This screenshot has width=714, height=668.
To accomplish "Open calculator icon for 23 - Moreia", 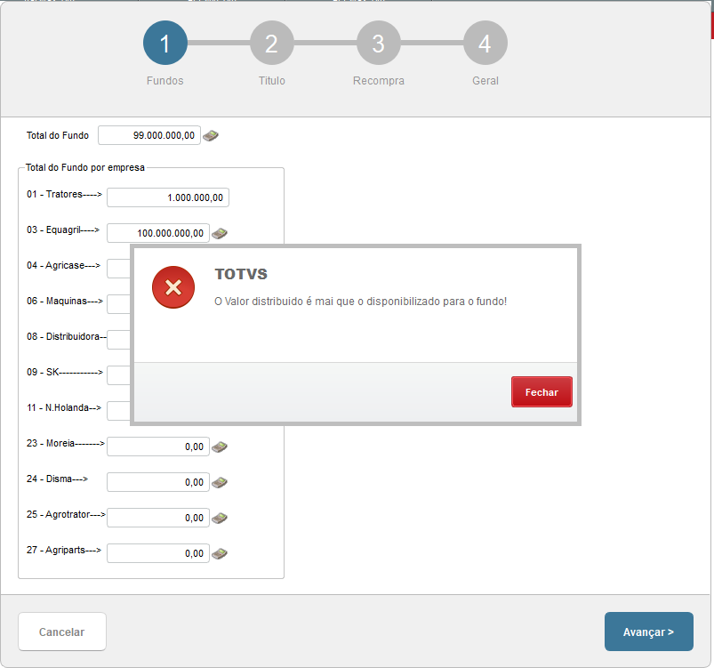I will tap(220, 447).
